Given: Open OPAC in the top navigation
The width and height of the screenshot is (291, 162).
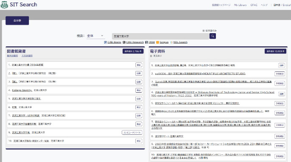Looking at the screenshot, I should click(x=254, y=5).
